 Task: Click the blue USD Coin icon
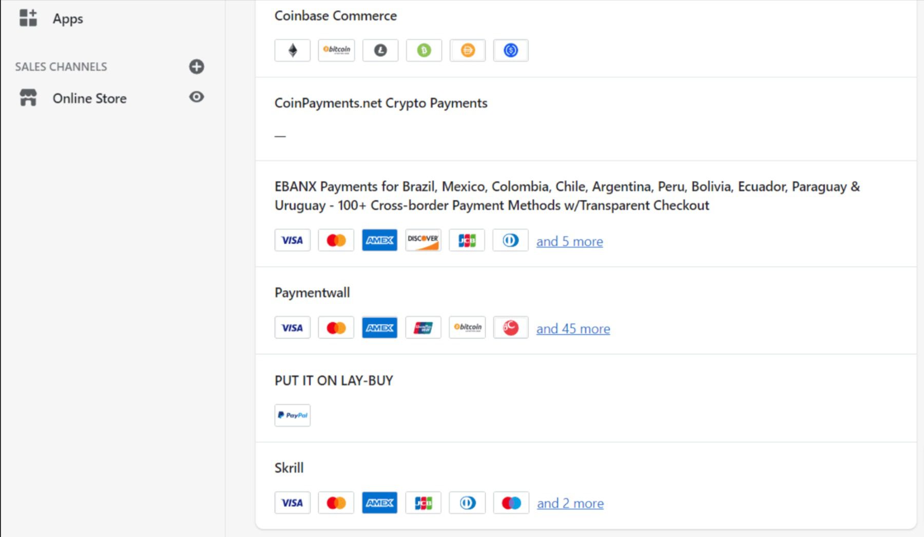click(511, 50)
